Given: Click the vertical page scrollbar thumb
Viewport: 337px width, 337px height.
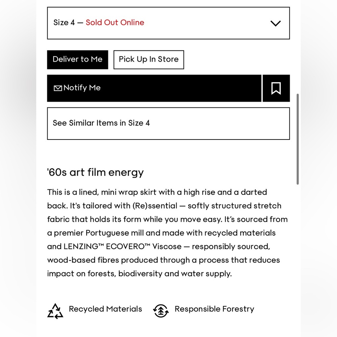Looking at the screenshot, I should [x=298, y=139].
